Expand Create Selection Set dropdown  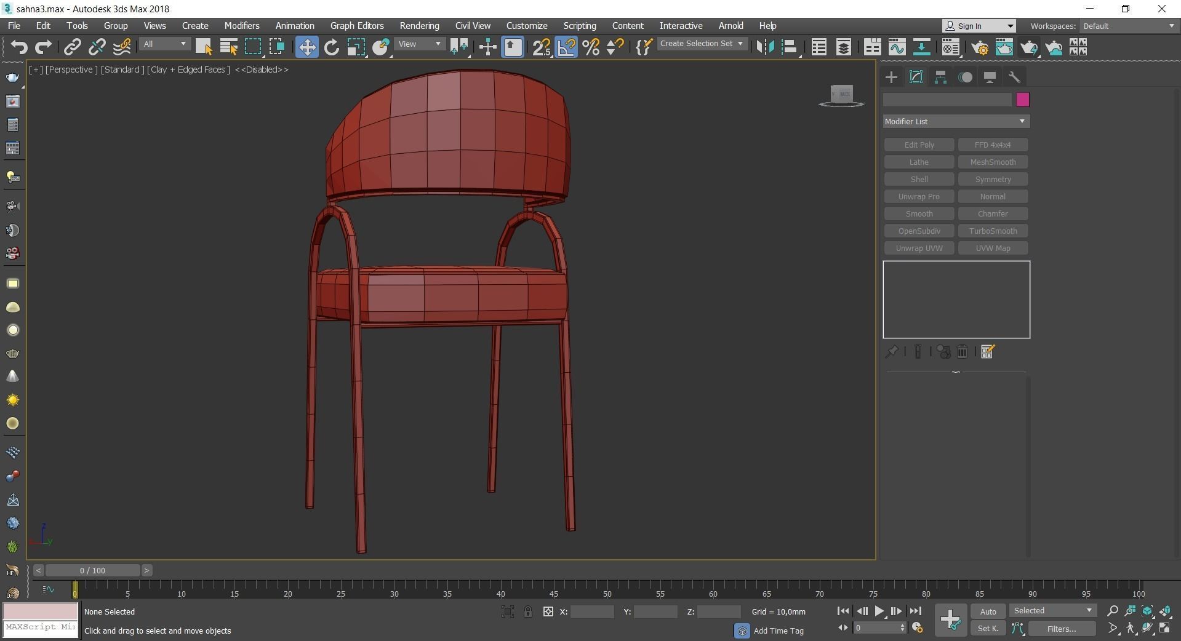[x=702, y=44]
